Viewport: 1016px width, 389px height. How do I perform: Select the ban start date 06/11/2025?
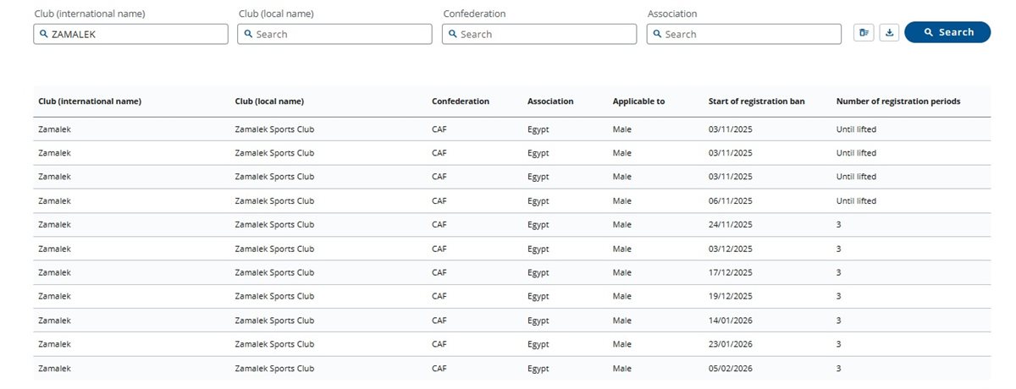coord(731,201)
